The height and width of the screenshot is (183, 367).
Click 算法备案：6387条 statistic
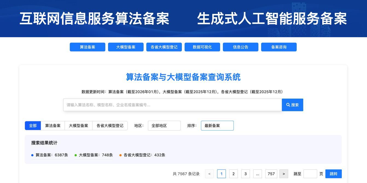(49, 155)
